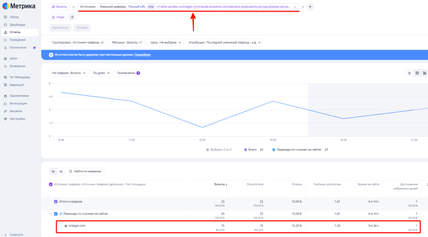This screenshot has height=237, width=428.
Task: Click the Отмена button
Action: click(x=82, y=28)
